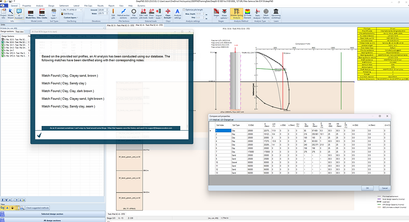
Task: Click Check suggested methods button
Action: pyautogui.click(x=37, y=208)
